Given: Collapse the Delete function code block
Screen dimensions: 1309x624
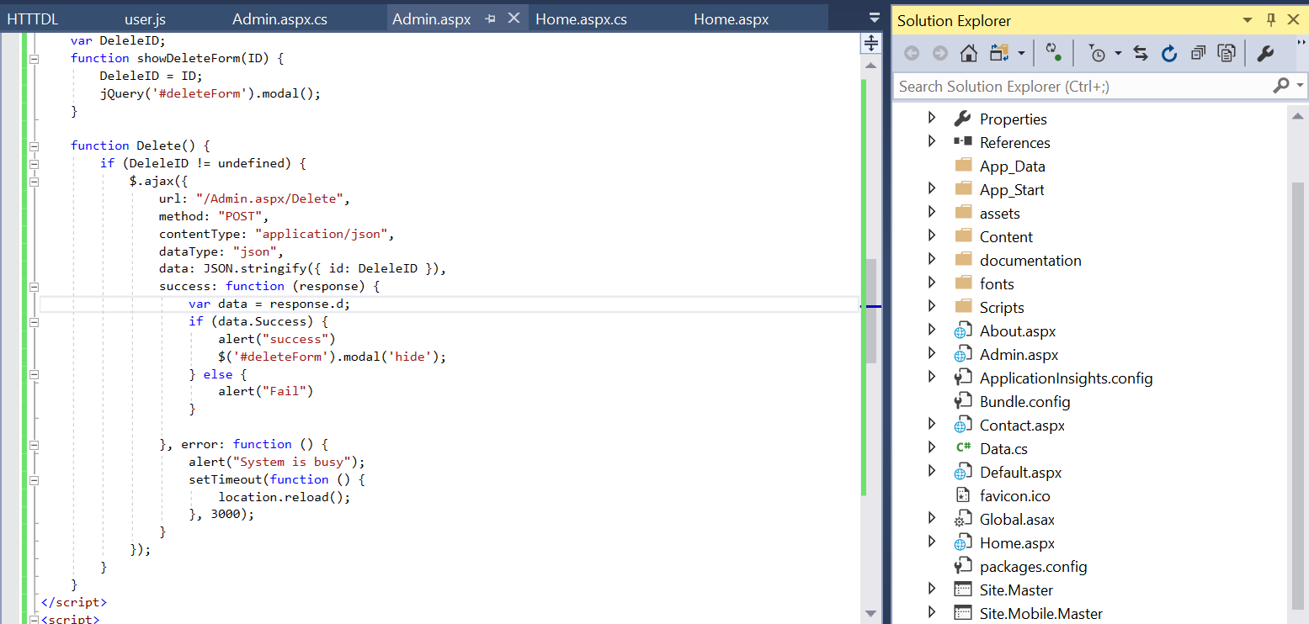Looking at the screenshot, I should coord(35,146).
